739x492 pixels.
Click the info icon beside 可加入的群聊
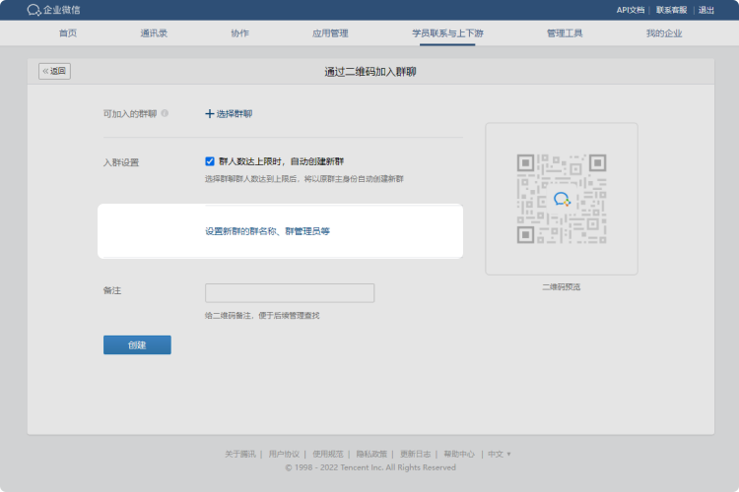[165, 113]
